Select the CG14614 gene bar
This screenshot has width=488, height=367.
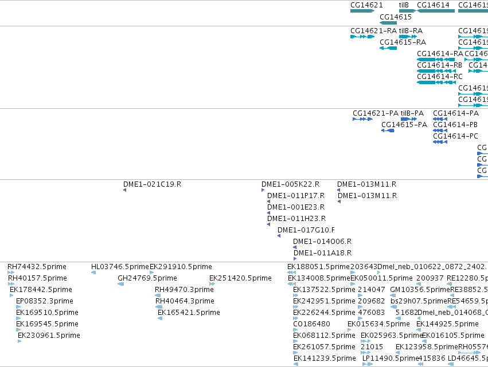point(436,11)
